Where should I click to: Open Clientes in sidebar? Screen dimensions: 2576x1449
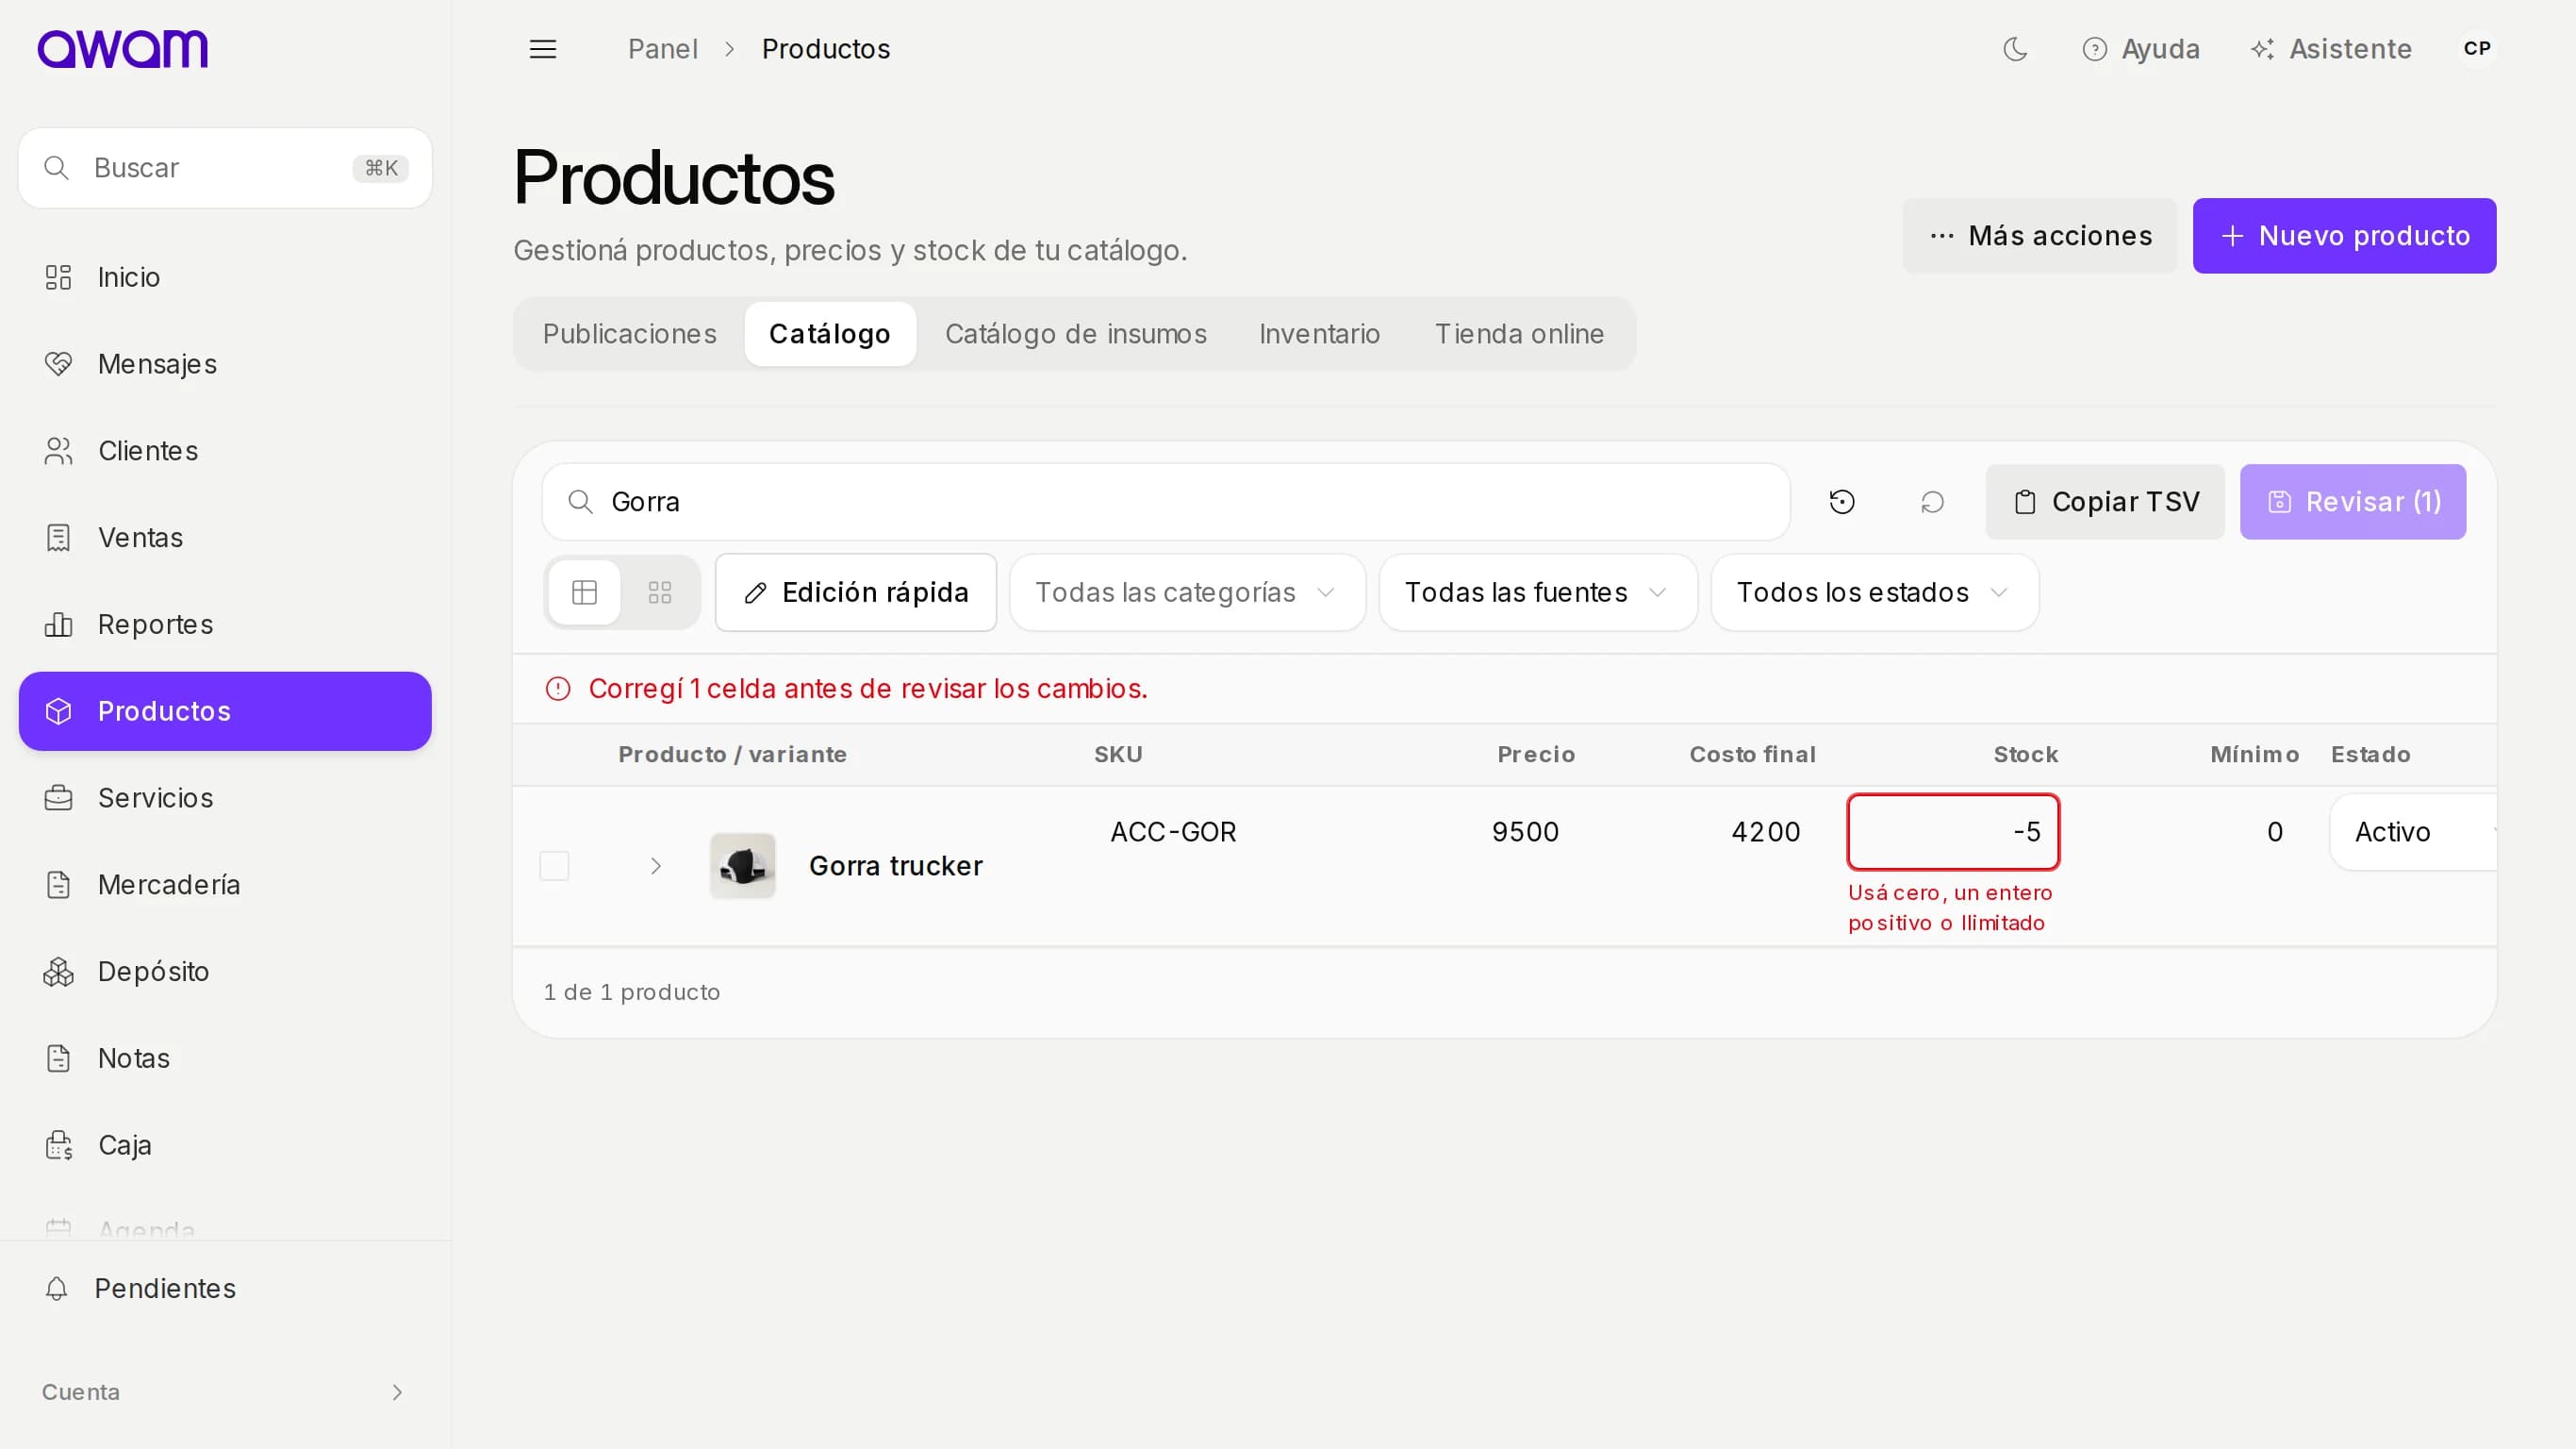(225, 451)
